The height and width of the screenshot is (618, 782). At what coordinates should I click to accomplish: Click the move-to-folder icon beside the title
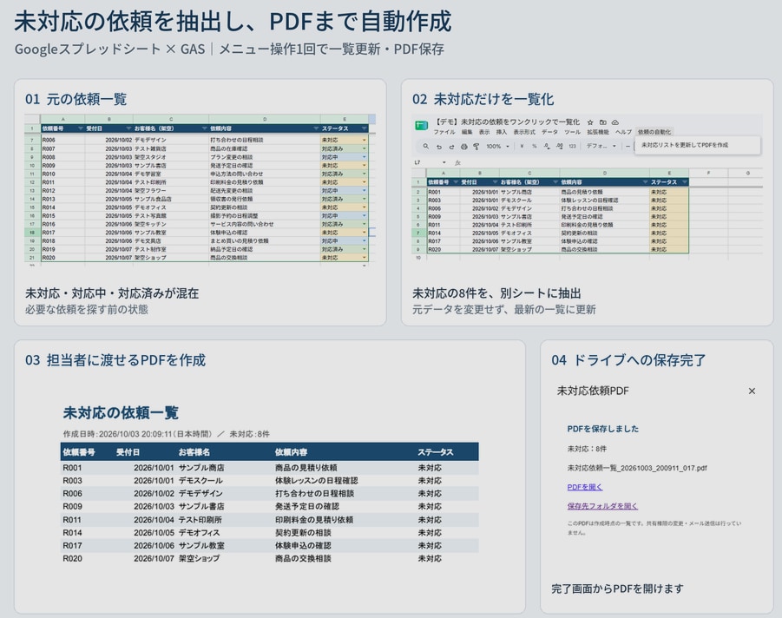click(x=602, y=122)
